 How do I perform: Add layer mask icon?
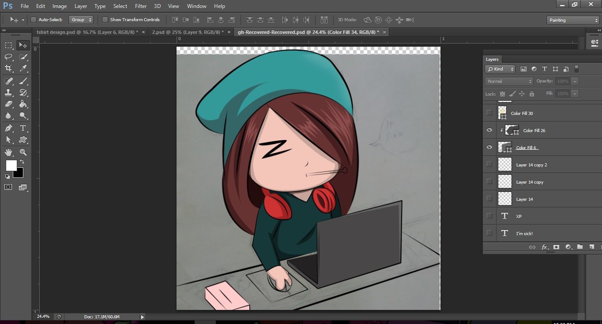(x=556, y=247)
